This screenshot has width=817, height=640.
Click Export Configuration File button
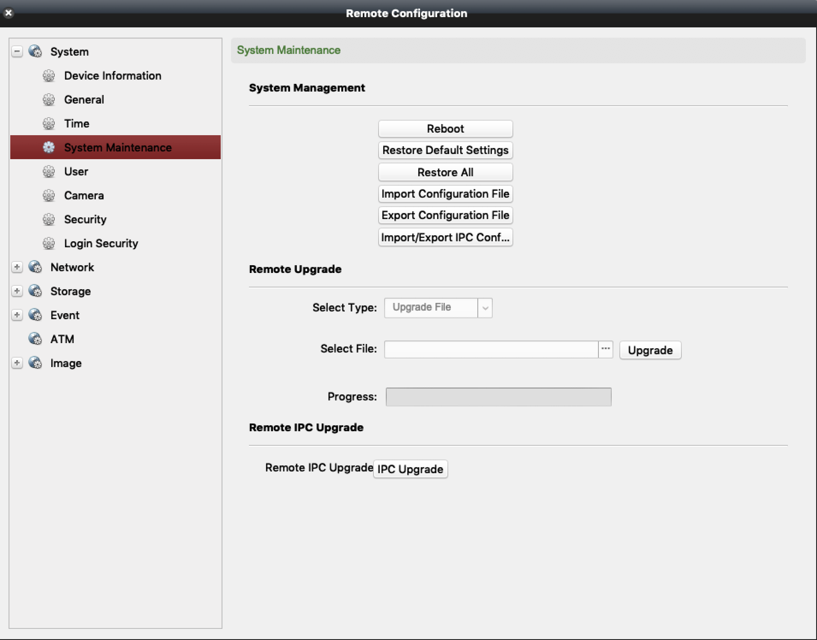445,215
